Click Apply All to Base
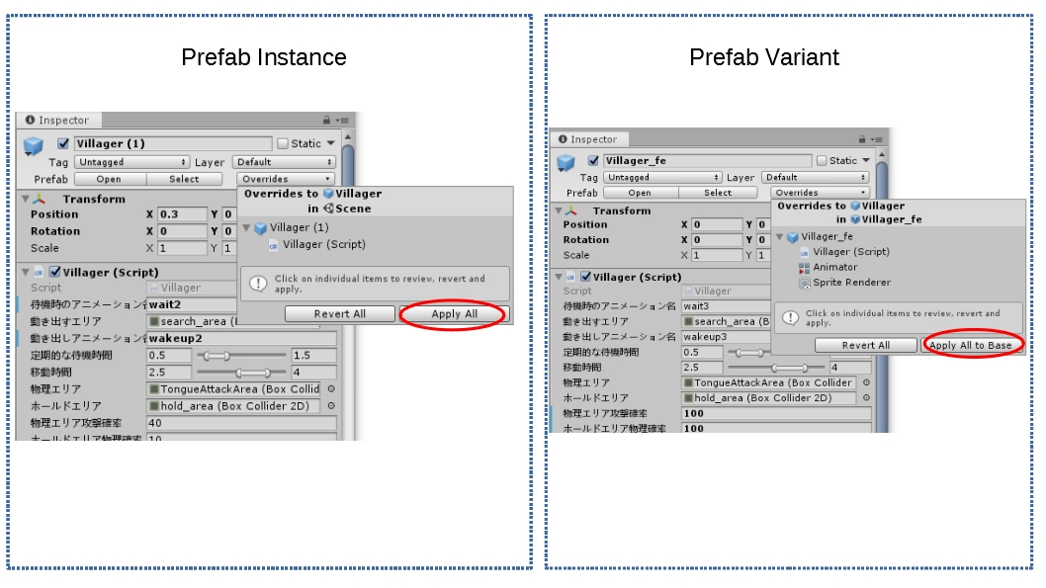This screenshot has height=588, width=1046. pyautogui.click(x=973, y=345)
